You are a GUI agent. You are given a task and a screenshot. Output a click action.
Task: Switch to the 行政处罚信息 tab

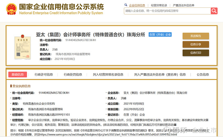pos(73,74)
